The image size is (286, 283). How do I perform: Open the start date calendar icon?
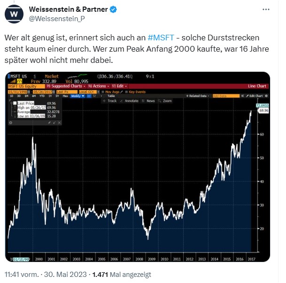coord(29,92)
